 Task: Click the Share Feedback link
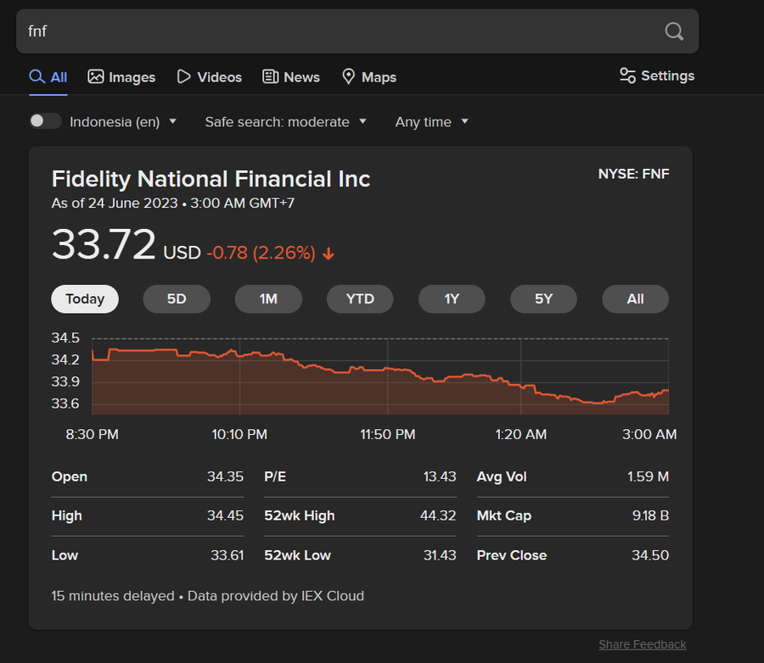642,644
